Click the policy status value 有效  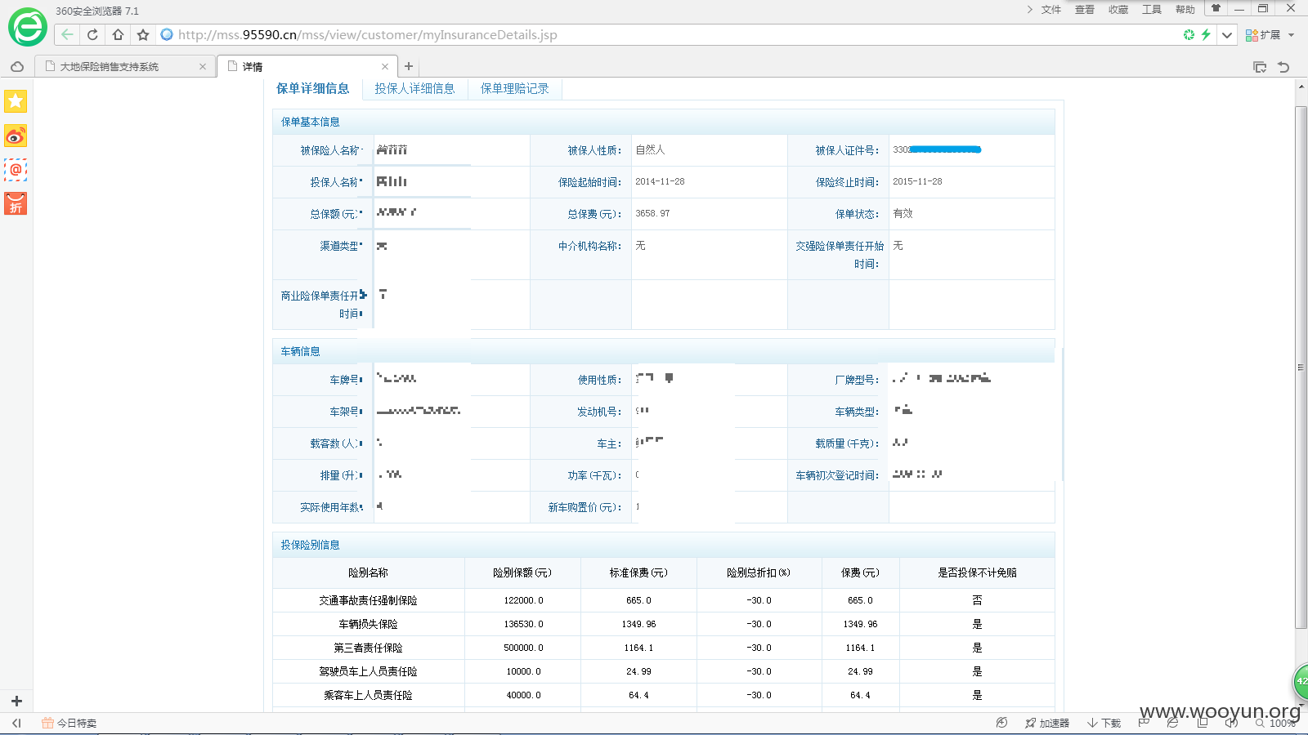click(903, 213)
